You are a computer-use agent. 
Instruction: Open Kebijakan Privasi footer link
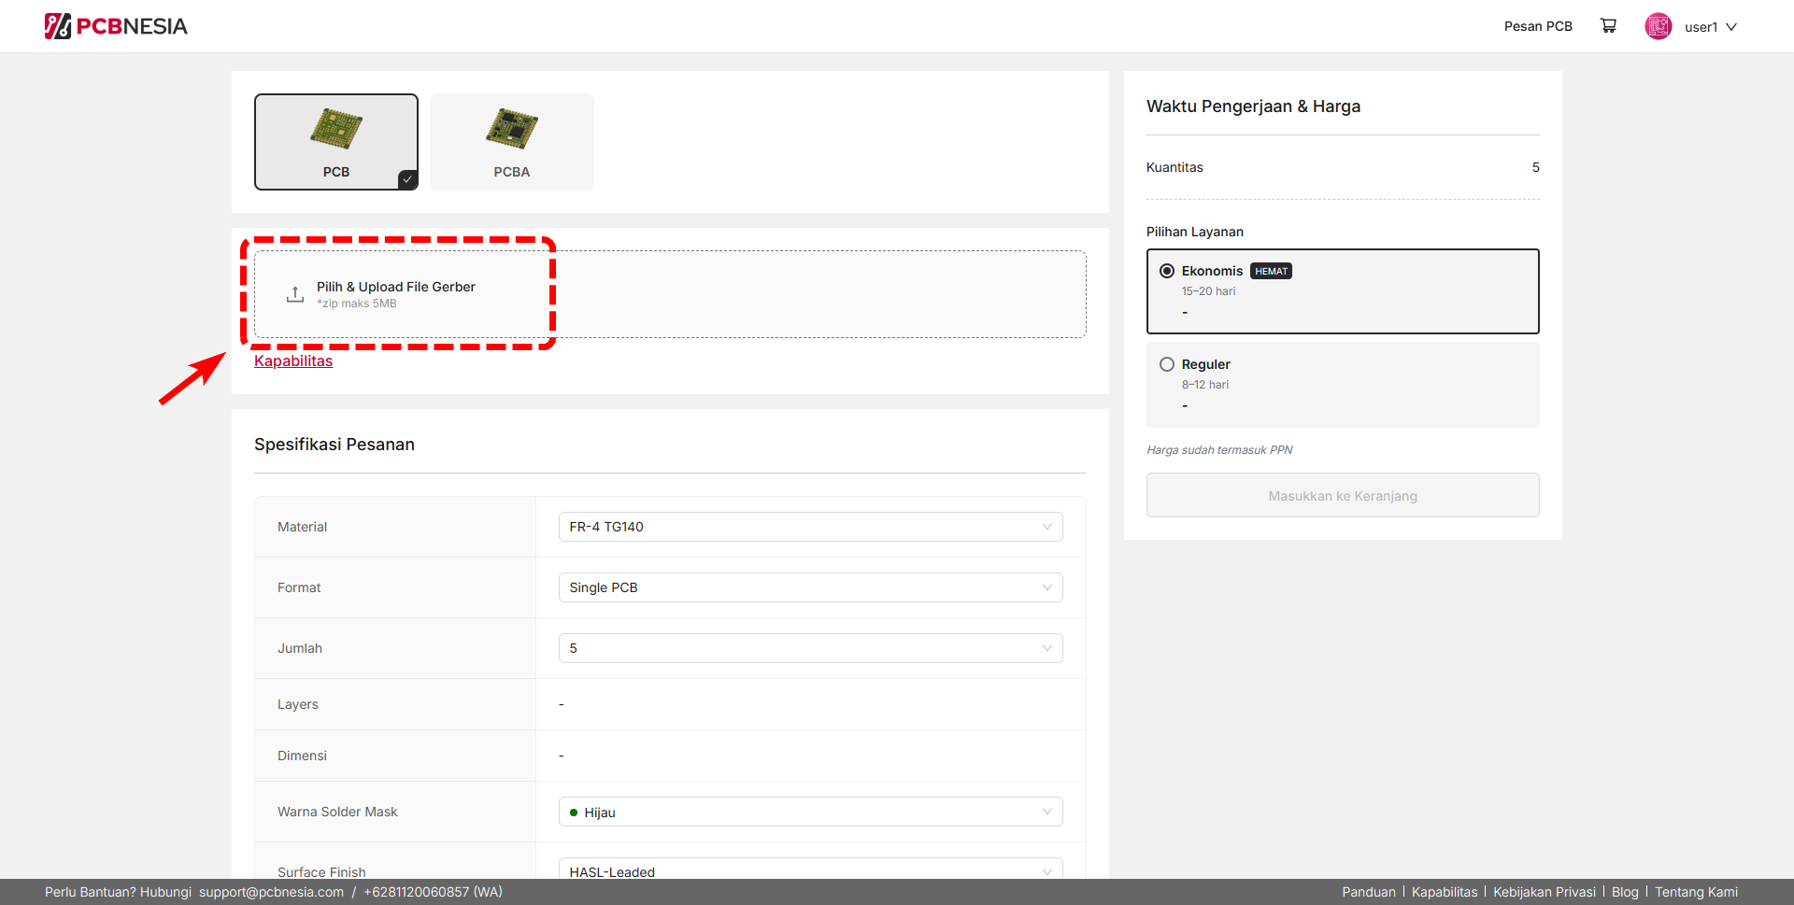(x=1545, y=892)
